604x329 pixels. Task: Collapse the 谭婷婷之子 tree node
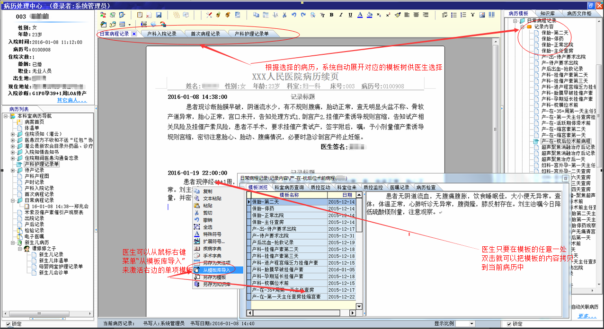20,249
